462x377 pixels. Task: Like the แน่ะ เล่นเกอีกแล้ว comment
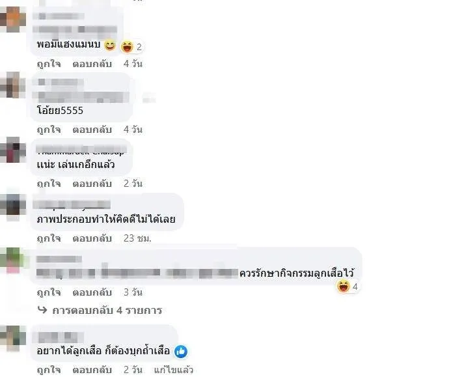[x=49, y=184]
